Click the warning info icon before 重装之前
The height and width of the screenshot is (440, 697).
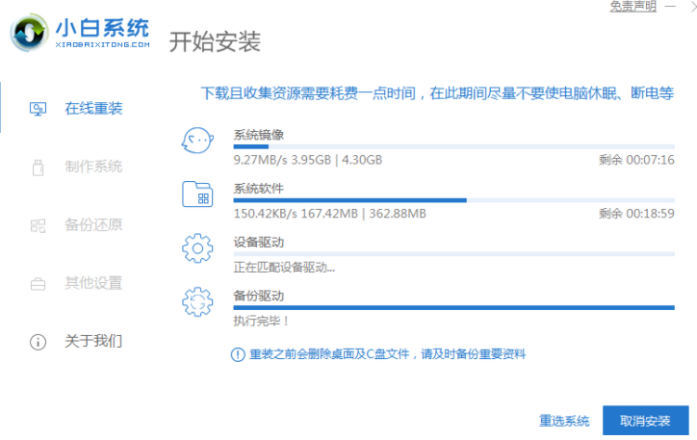(x=237, y=354)
